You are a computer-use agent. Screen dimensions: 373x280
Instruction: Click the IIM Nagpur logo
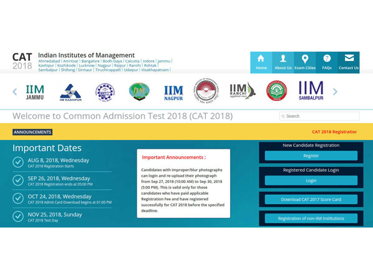[173, 93]
